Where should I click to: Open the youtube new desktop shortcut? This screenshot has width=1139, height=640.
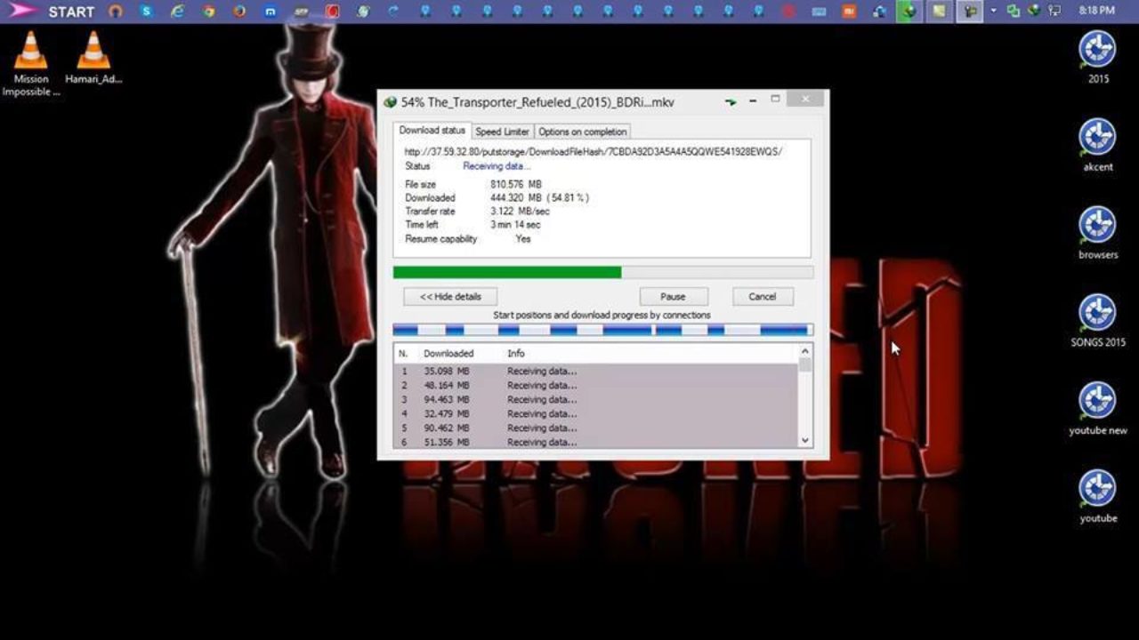pos(1097,402)
